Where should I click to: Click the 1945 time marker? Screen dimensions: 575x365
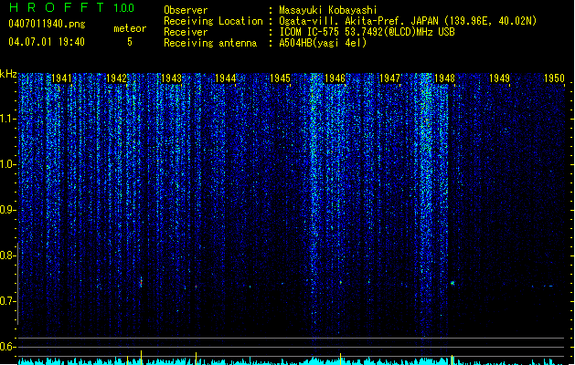pos(280,78)
